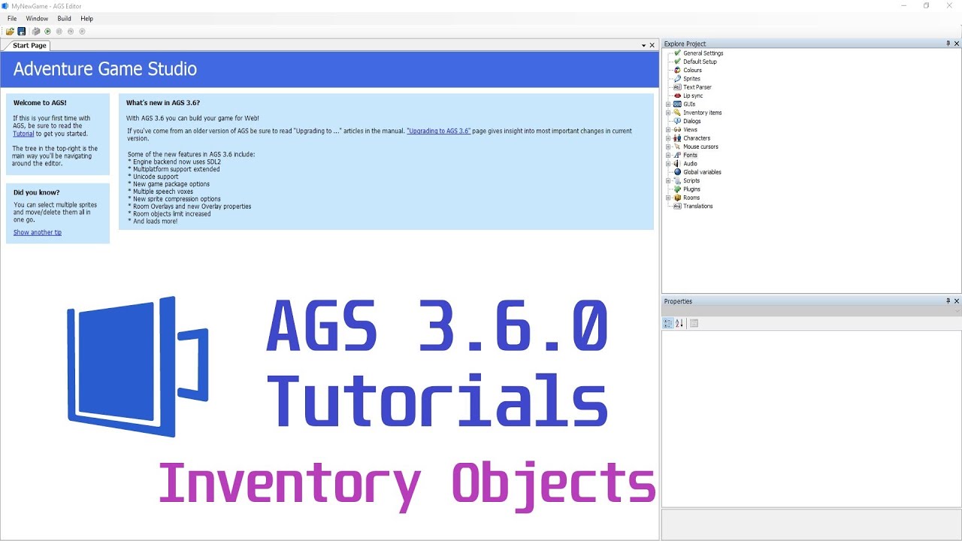Click the Lip sync label in tree

tap(693, 95)
